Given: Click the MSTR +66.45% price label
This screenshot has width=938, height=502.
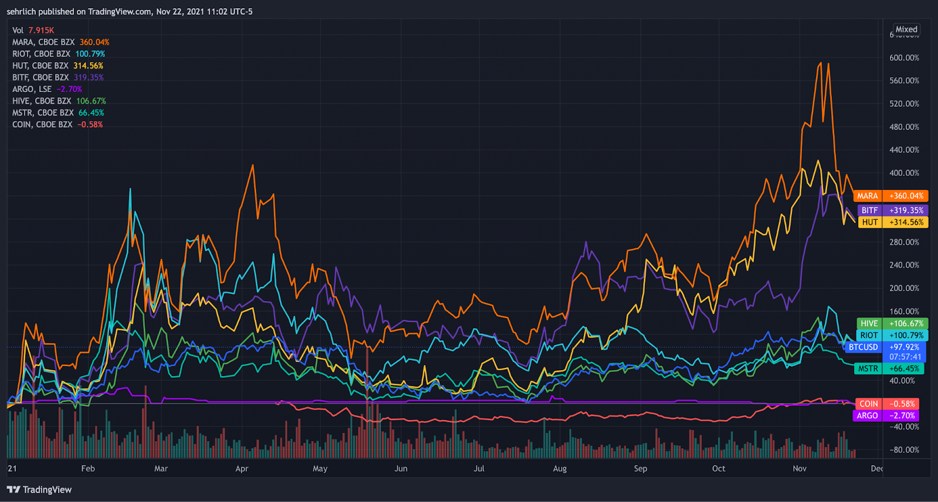Looking at the screenshot, I should pyautogui.click(x=889, y=368).
